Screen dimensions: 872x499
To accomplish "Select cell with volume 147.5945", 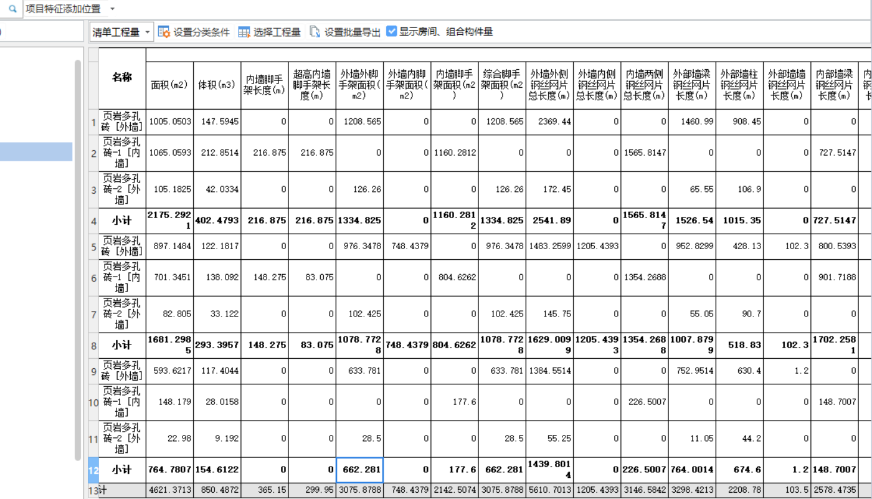I will coord(217,122).
